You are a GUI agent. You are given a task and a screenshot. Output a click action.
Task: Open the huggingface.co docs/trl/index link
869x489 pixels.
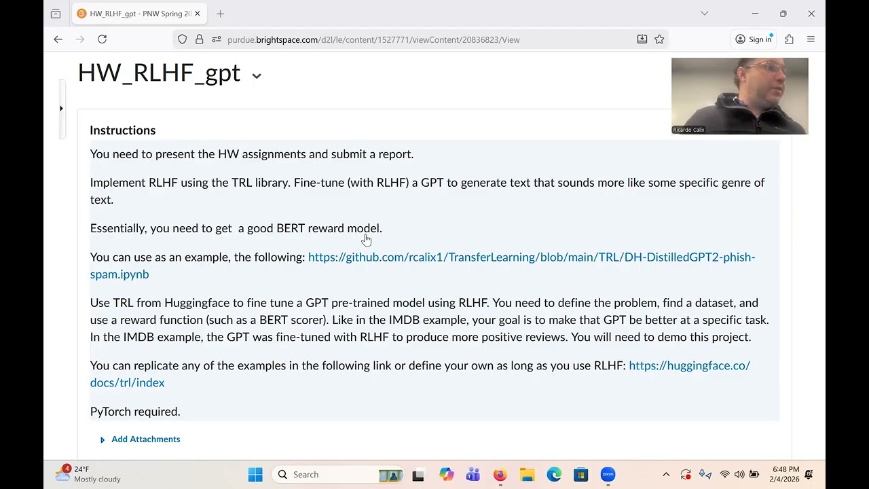coord(420,374)
